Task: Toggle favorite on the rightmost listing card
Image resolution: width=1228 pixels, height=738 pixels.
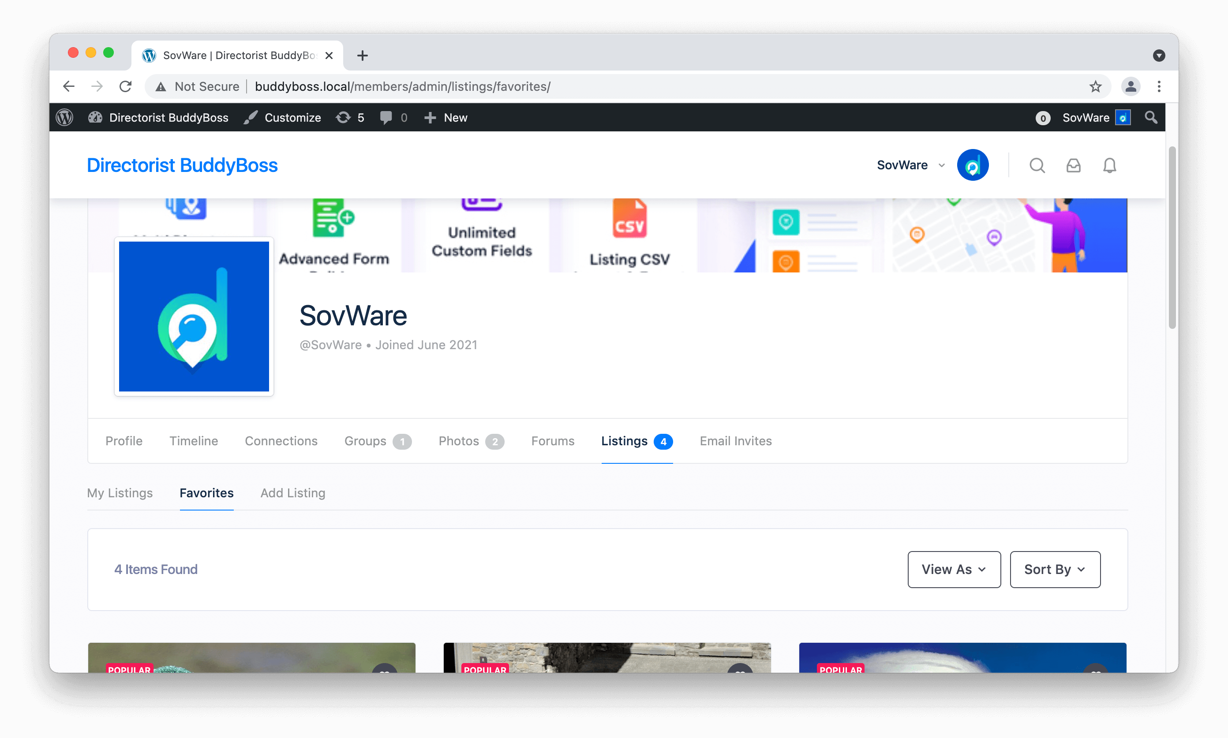Action: [x=1096, y=673]
